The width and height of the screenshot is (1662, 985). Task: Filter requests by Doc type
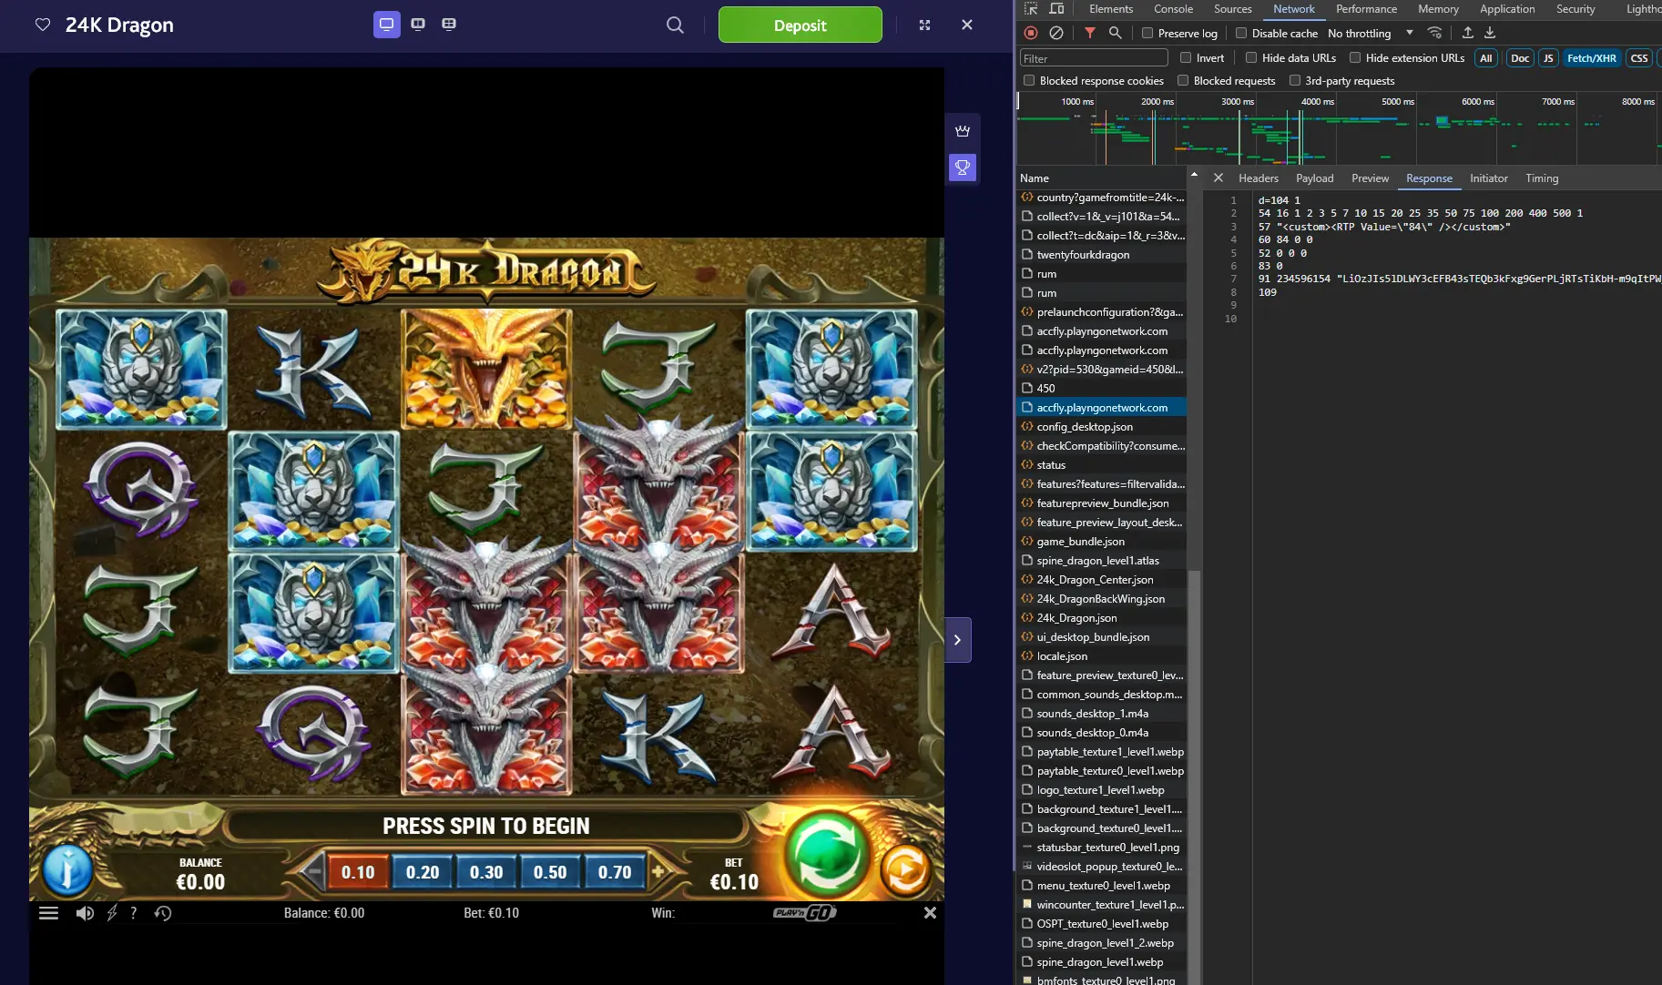[1520, 58]
